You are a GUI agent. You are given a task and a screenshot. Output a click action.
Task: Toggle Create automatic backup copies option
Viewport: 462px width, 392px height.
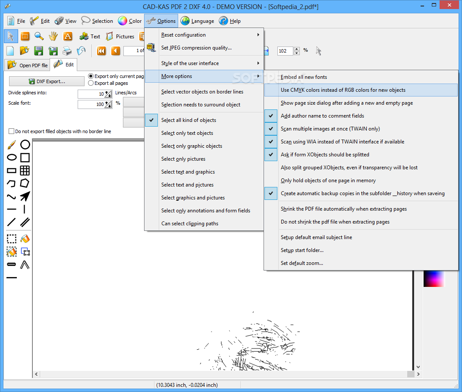(x=361, y=193)
